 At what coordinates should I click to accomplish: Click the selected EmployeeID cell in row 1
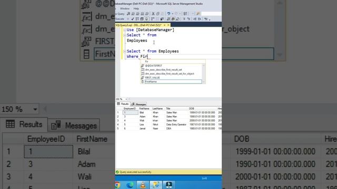point(130,112)
